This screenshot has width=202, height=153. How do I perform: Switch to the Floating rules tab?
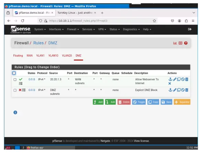tap(18, 55)
